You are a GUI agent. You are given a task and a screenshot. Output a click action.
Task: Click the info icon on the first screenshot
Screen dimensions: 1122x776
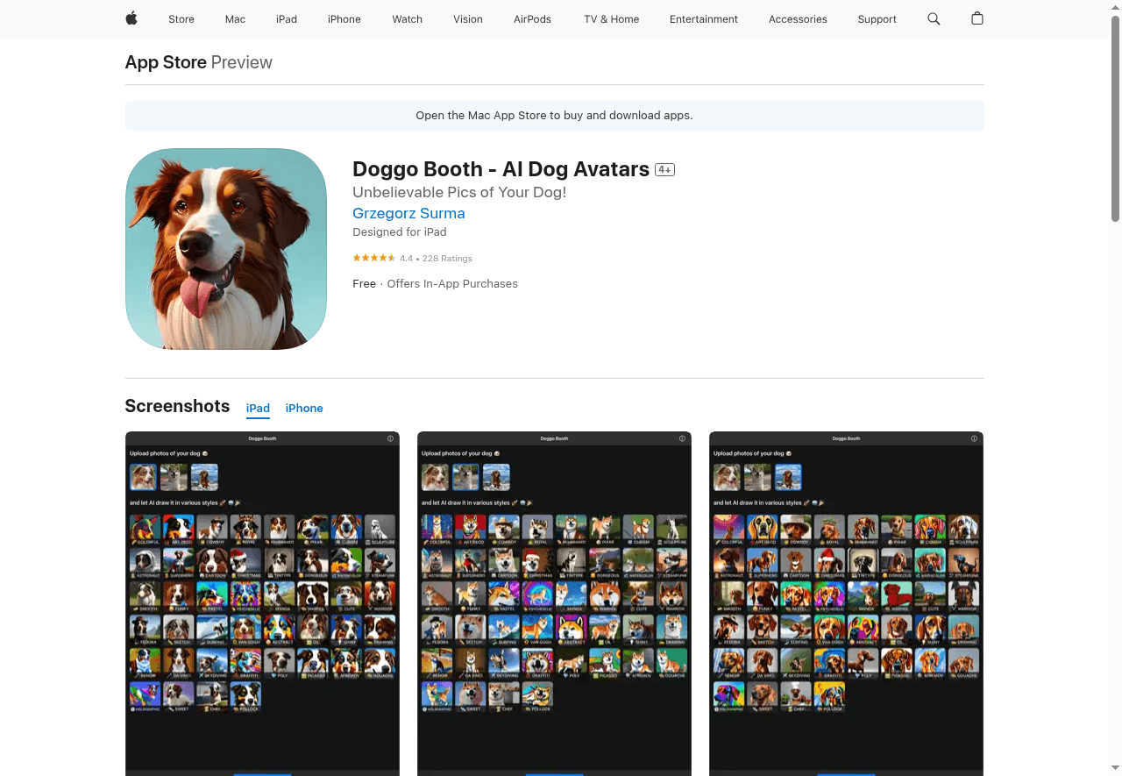tap(390, 439)
